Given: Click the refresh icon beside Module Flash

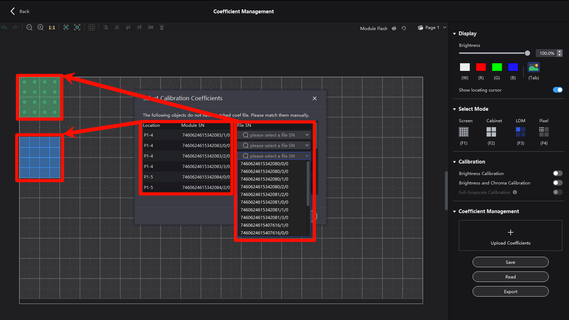Looking at the screenshot, I should (x=404, y=28).
